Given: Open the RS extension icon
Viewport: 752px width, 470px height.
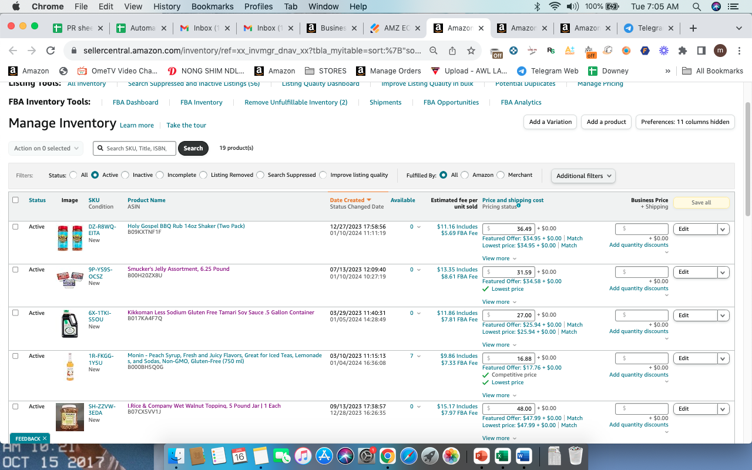Looking at the screenshot, I should point(550,51).
